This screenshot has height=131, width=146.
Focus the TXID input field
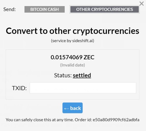coord(83,88)
